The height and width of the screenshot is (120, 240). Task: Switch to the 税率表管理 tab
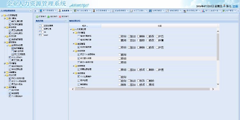(x=156, y=11)
